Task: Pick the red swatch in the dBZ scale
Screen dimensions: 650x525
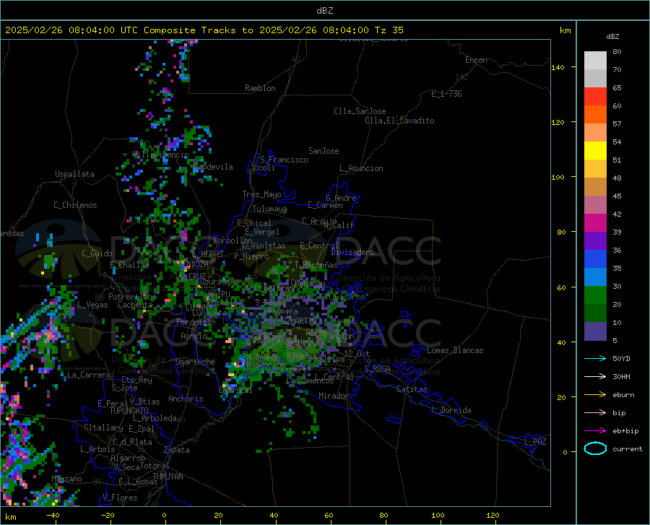Action: (595, 96)
